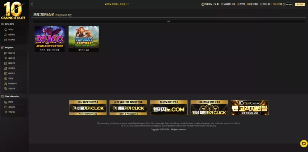
Task: Click the [전환] point convert link
Action: tap(255, 4)
